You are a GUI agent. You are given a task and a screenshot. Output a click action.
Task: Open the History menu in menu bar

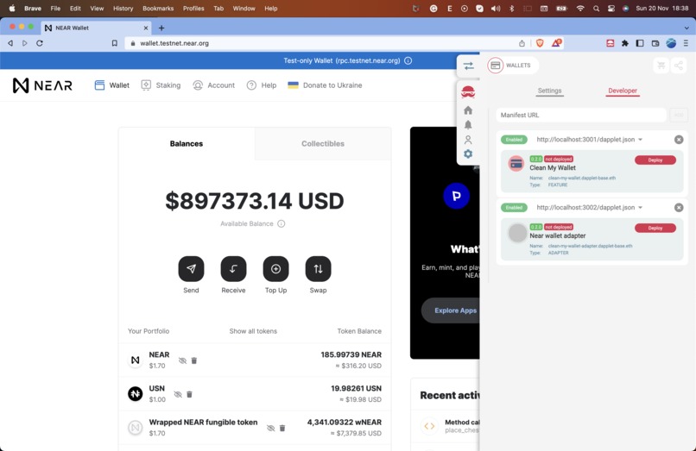coord(123,9)
